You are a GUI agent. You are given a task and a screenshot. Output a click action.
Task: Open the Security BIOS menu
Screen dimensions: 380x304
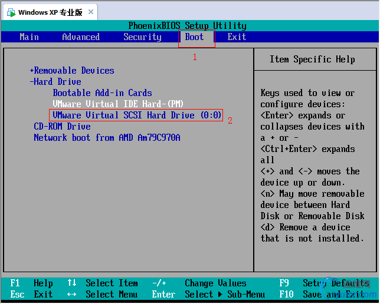[x=142, y=37]
